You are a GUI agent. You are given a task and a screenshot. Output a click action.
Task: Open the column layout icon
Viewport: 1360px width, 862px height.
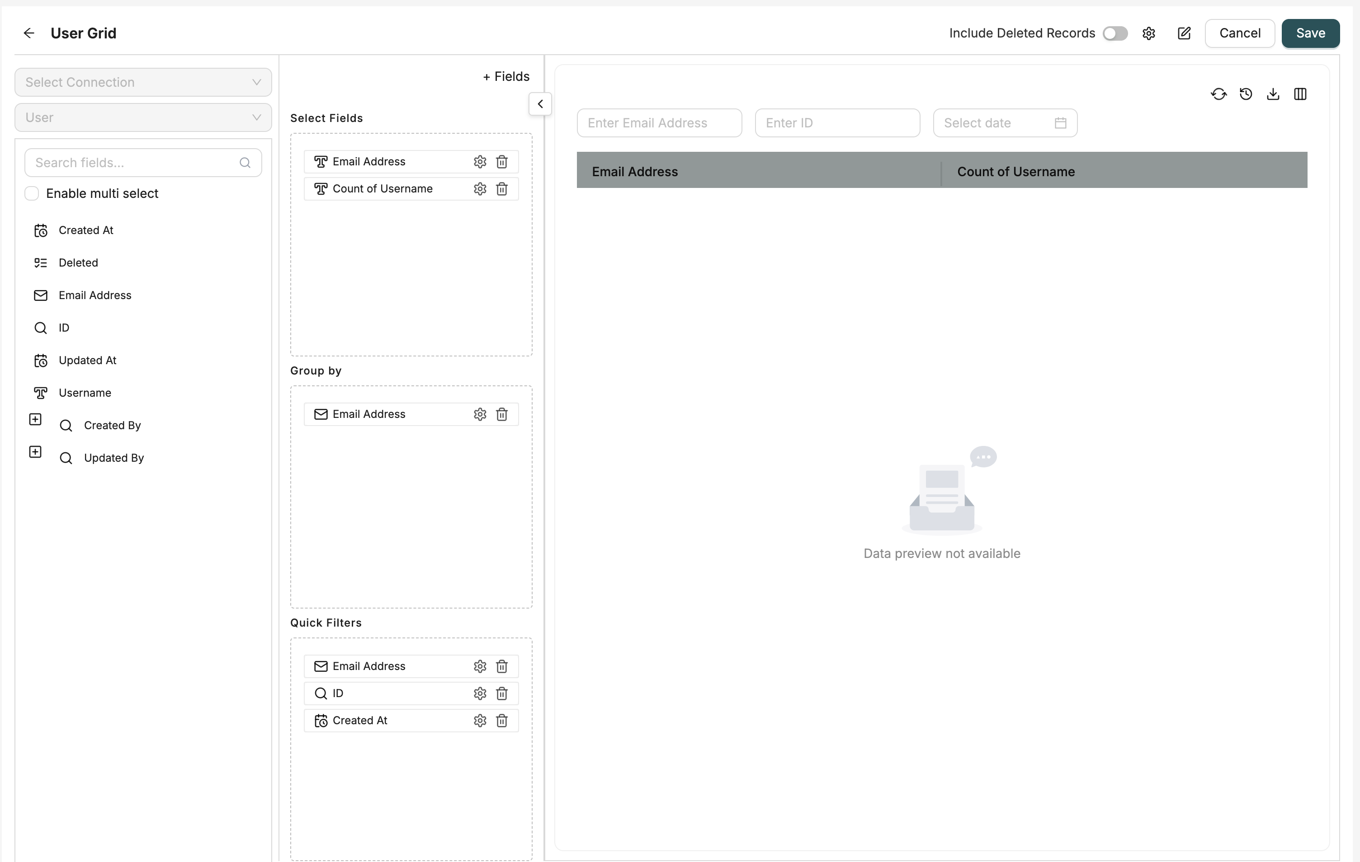click(x=1300, y=94)
